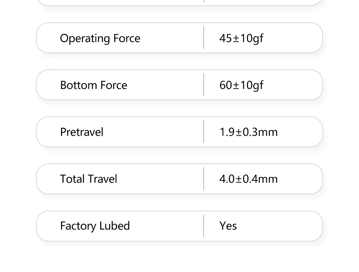Select the 4.0±0.4mm total travel value

pyautogui.click(x=248, y=179)
